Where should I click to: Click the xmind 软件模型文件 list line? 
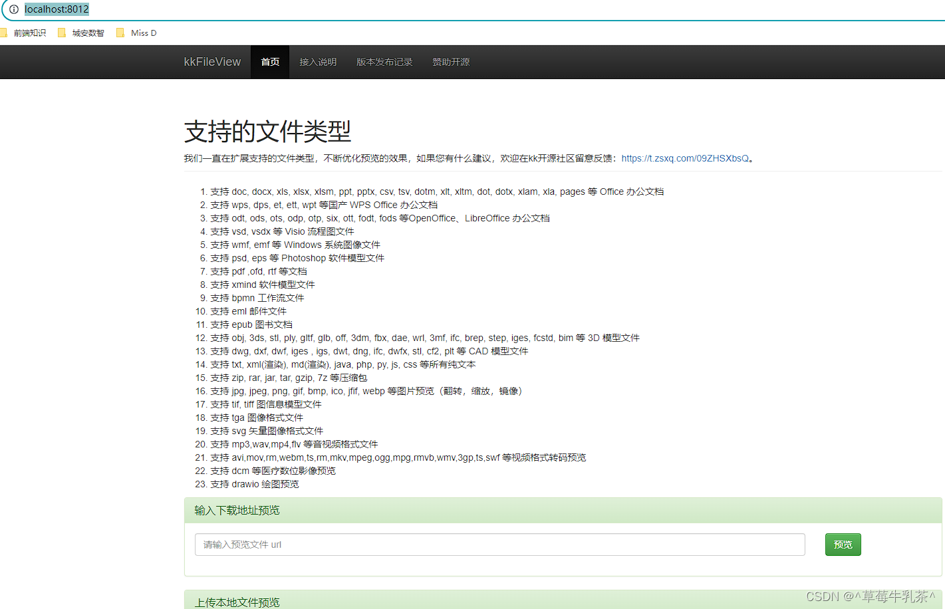pos(263,285)
